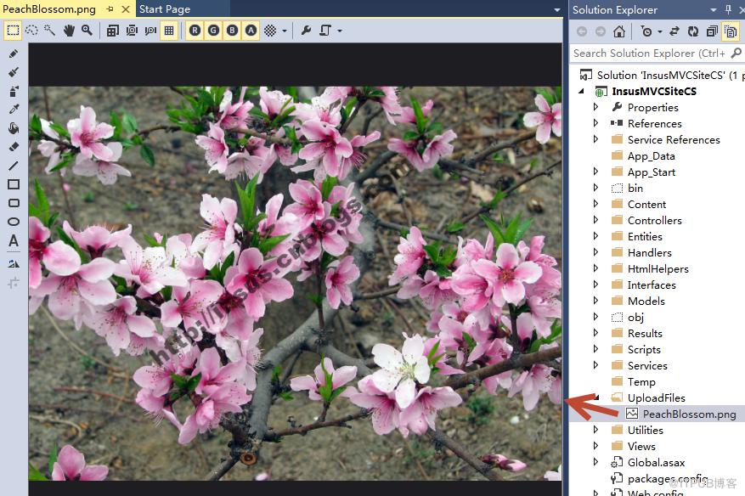Select the Line drawing tool
This screenshot has width=745, height=496.
click(x=14, y=166)
